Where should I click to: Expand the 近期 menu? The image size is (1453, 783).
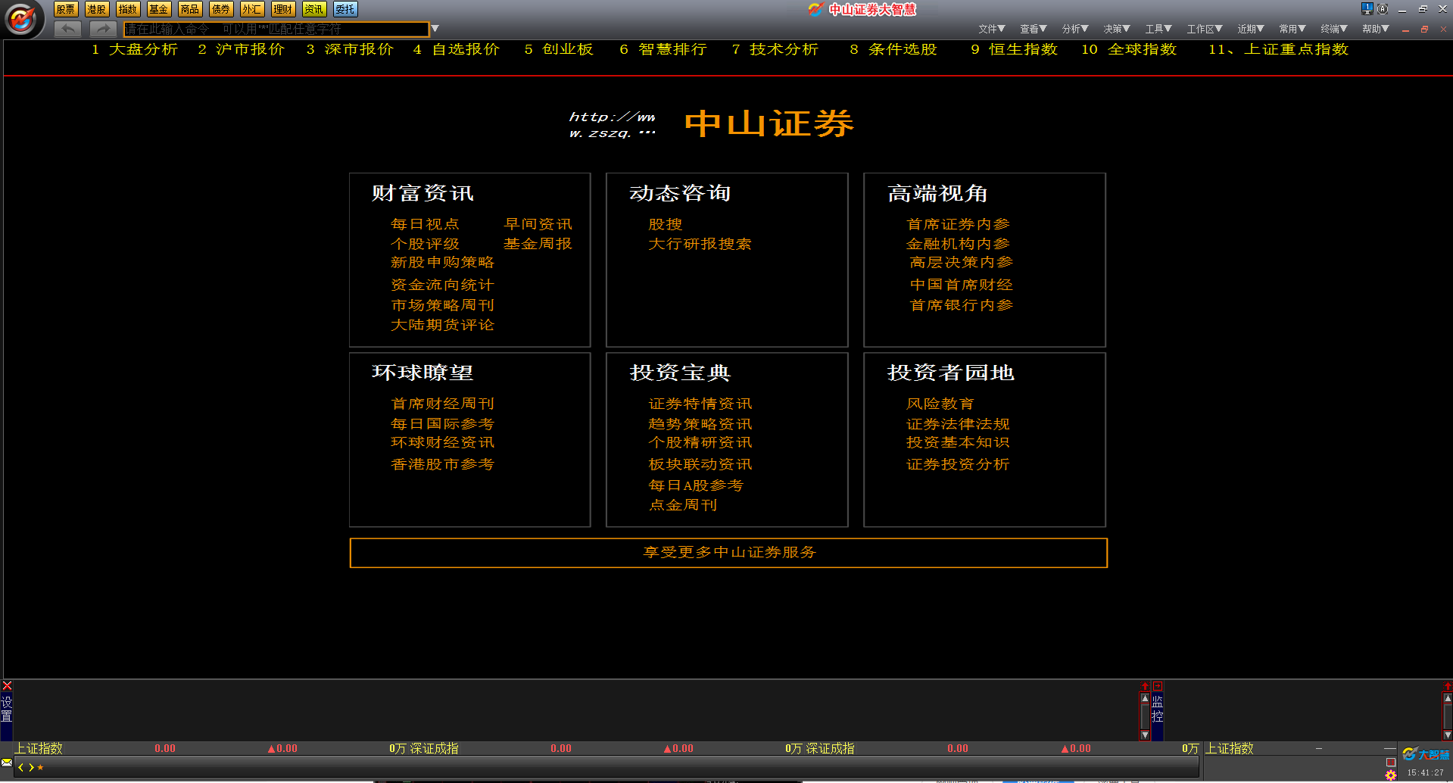click(1250, 29)
